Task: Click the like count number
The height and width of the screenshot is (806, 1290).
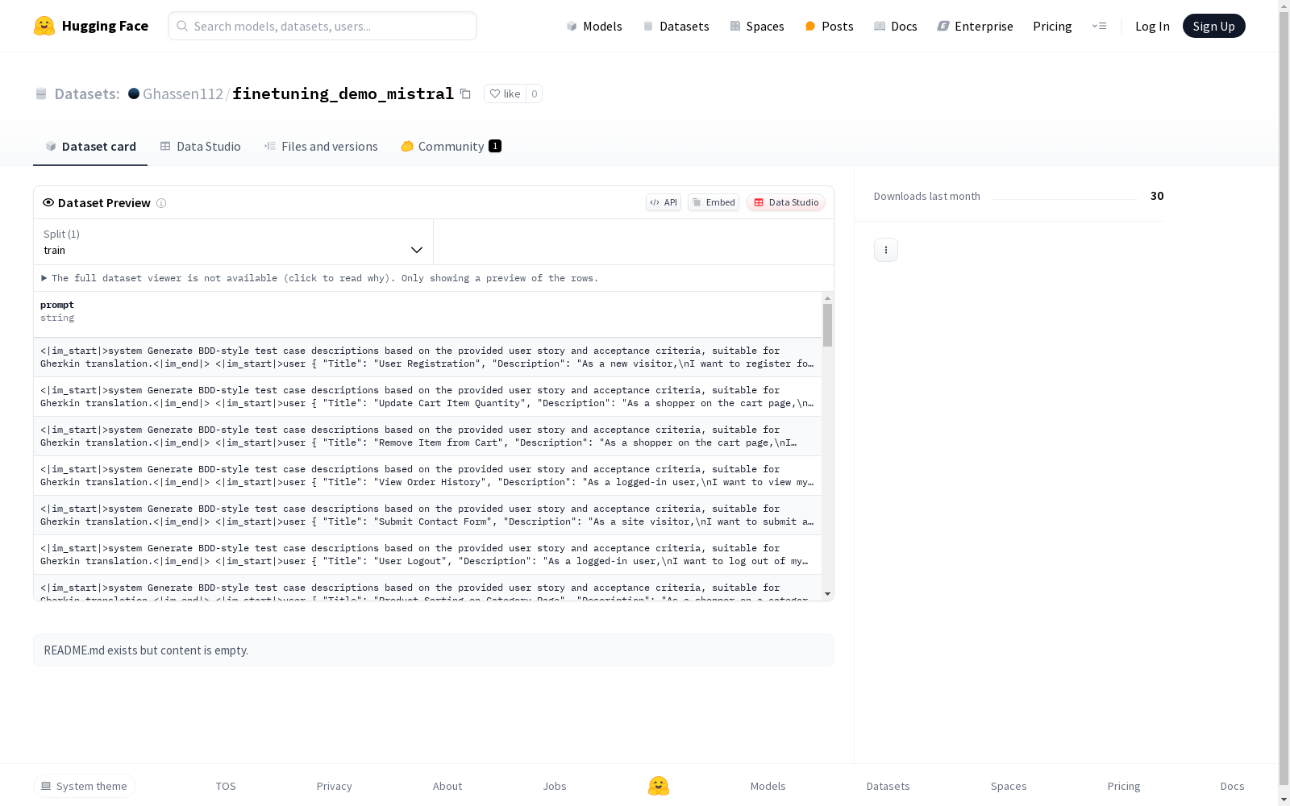Action: click(534, 93)
